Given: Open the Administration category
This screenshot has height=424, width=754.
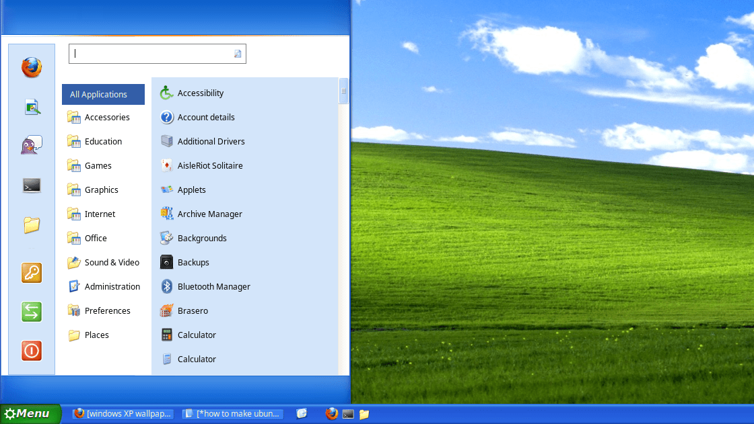Looking at the screenshot, I should 104,286.
